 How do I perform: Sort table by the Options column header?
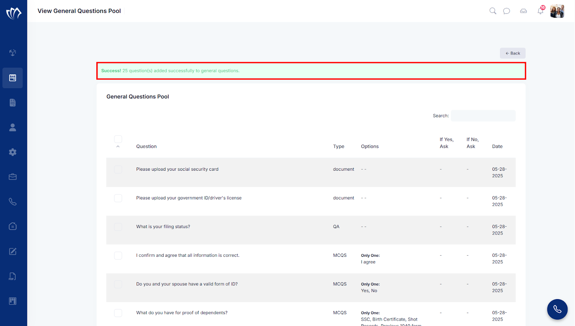pyautogui.click(x=370, y=146)
